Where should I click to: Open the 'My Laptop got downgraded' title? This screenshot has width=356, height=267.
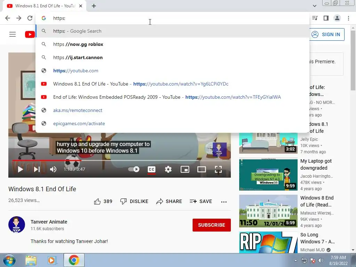point(316,164)
